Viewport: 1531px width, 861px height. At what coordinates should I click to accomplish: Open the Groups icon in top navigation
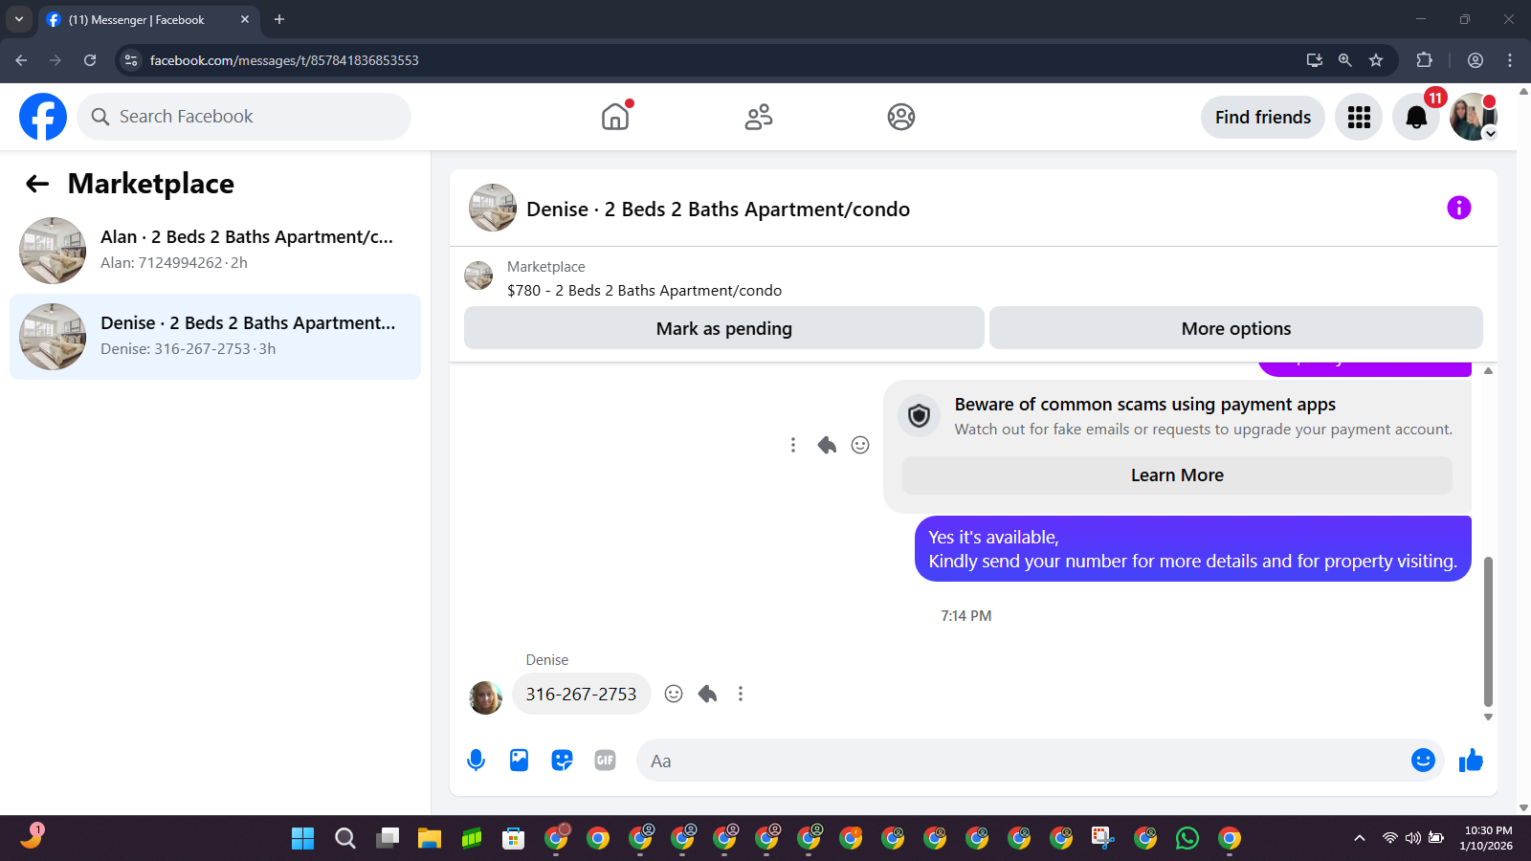coord(901,117)
